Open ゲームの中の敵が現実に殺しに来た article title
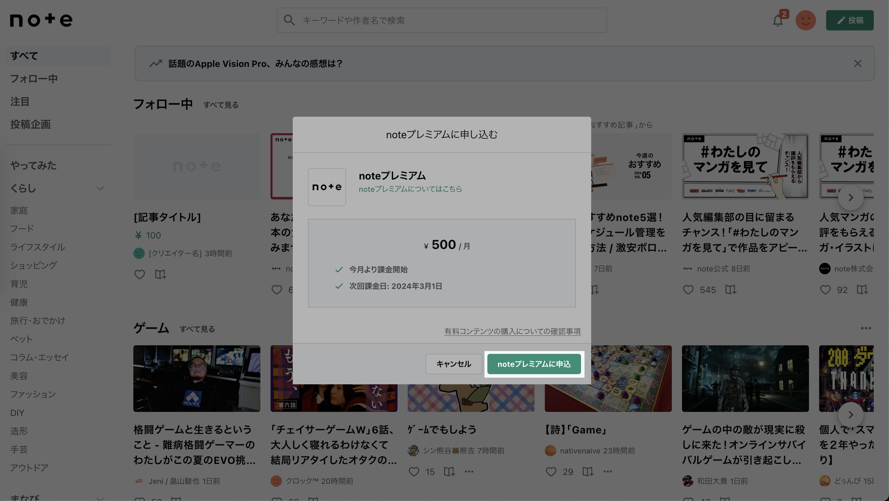This screenshot has width=889, height=501. (744, 445)
